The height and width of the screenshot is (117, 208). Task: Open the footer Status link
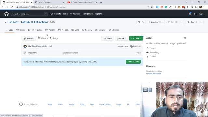click(x=82, y=104)
